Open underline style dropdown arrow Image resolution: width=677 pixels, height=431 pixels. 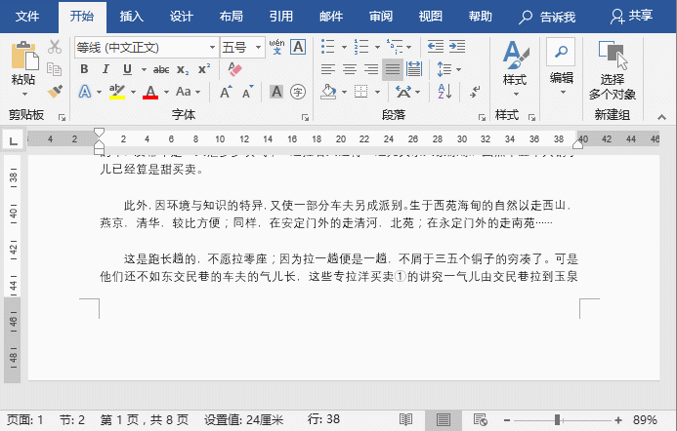pyautogui.click(x=144, y=69)
